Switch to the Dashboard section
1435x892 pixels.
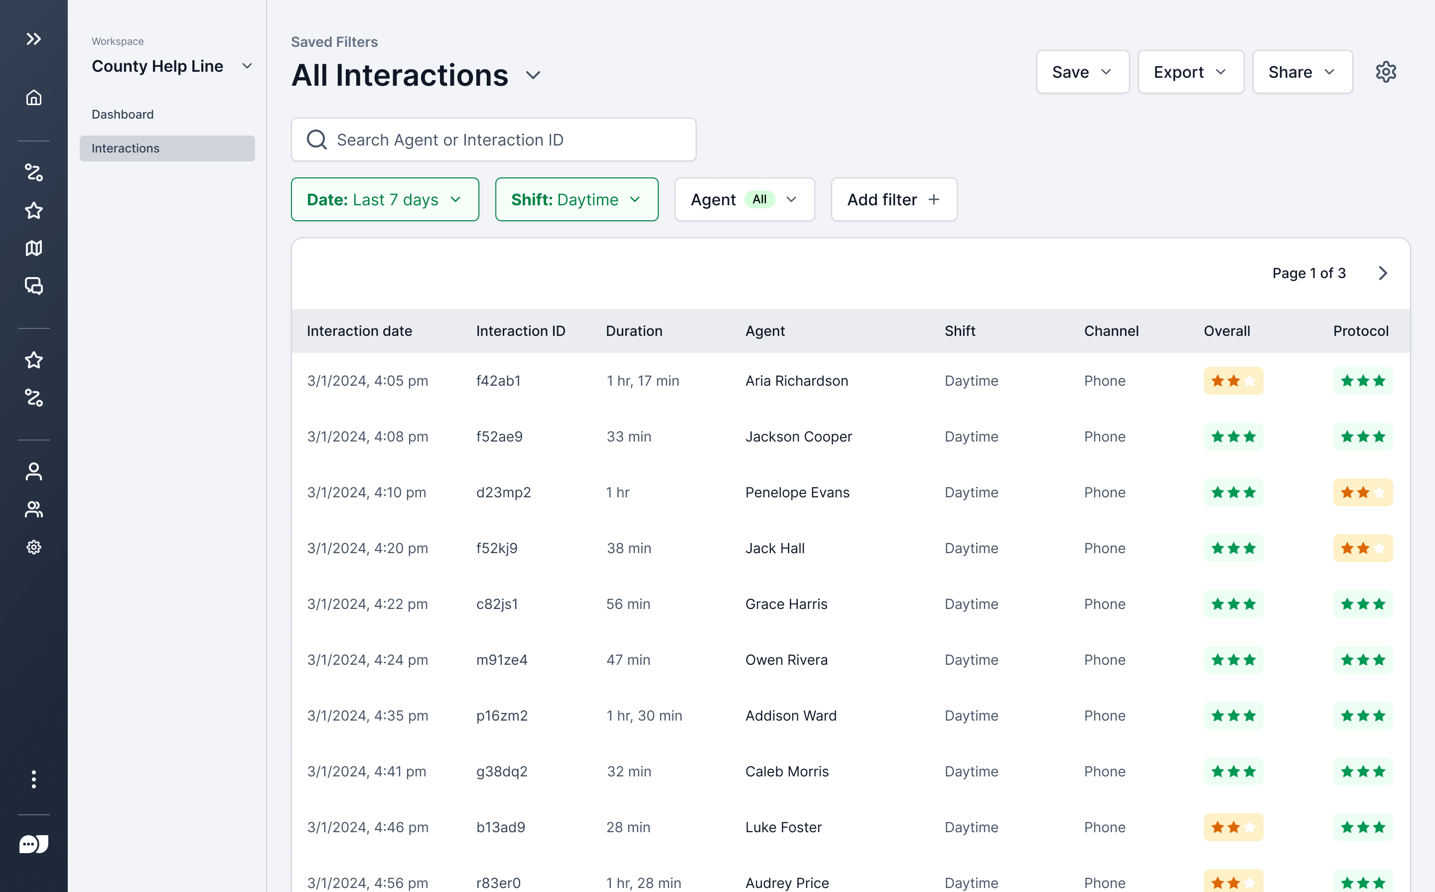123,114
